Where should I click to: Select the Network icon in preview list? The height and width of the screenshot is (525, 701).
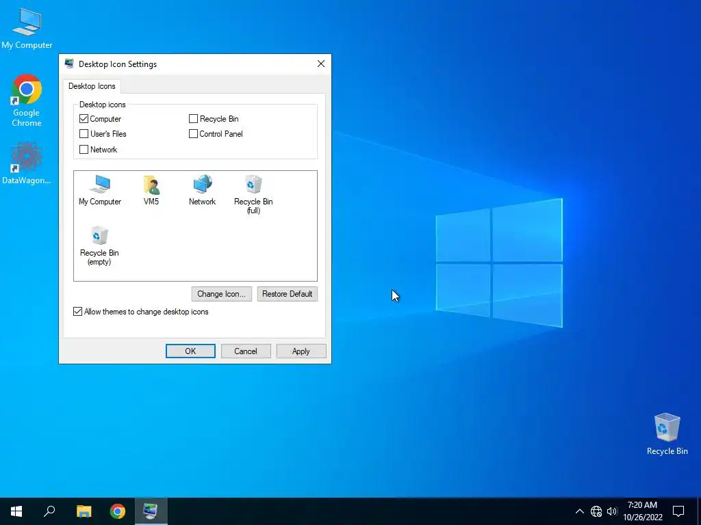point(202,190)
